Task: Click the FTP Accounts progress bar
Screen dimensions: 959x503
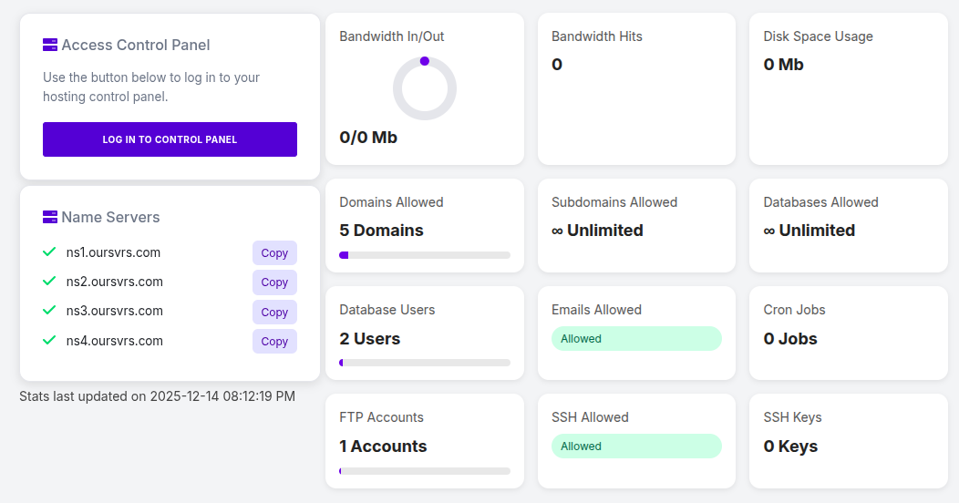Action: pyautogui.click(x=424, y=471)
